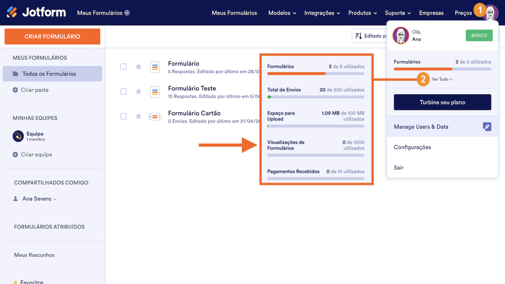
Task: Click the person icon beside Ana Severo
Action: click(x=15, y=199)
